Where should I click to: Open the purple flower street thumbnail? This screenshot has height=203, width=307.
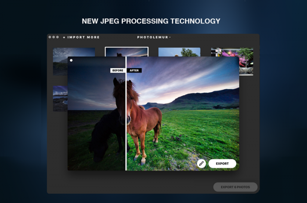[246, 62]
